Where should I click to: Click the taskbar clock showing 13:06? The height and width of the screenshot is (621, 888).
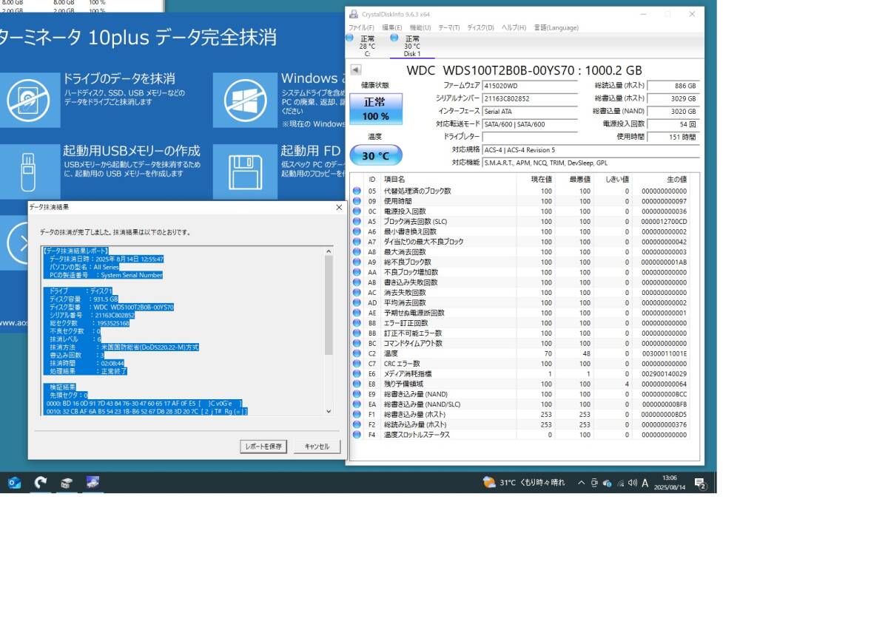[x=669, y=483]
